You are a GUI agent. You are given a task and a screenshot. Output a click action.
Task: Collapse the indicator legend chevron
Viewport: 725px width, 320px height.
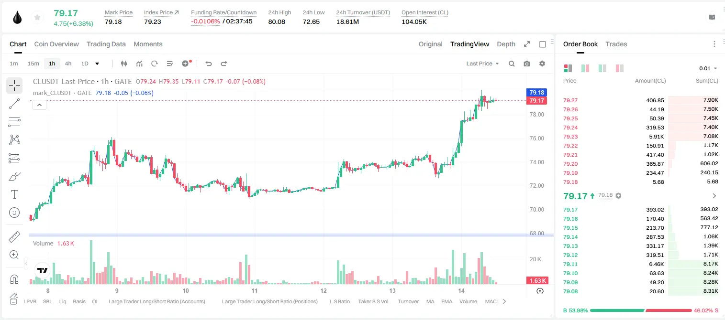tap(39, 105)
